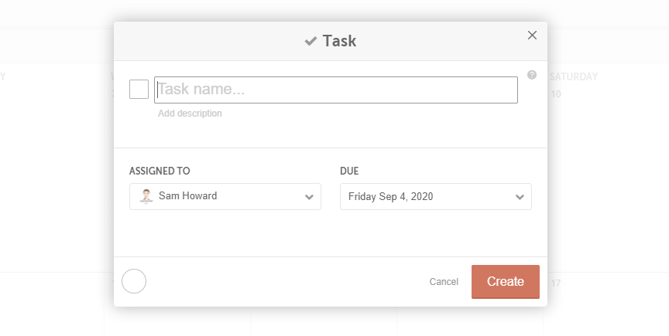Viewport: 669px width, 336px height.
Task: Click the Task heading text
Action: pos(339,41)
